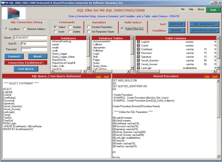Click the Connection Established status banner
This screenshot has width=222, height=162.
[x=26, y=63]
